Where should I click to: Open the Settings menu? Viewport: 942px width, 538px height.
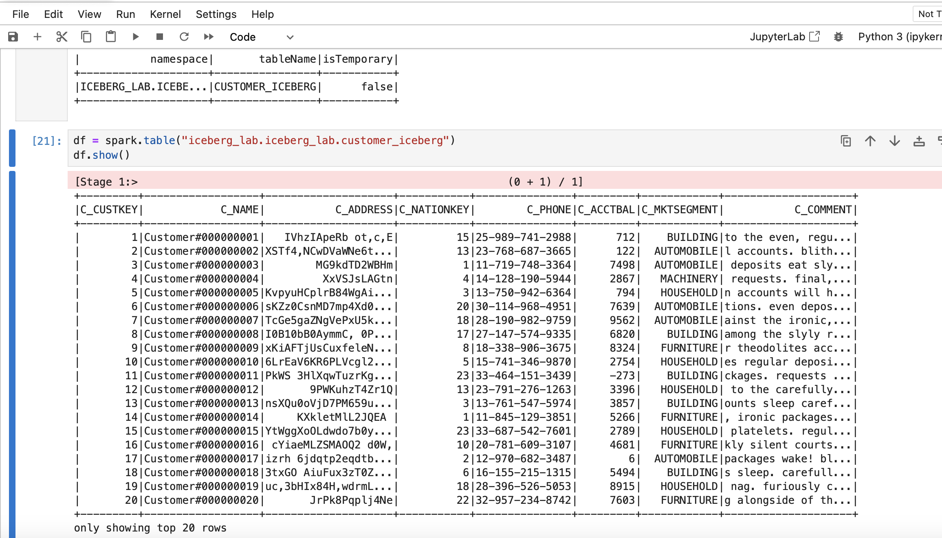pyautogui.click(x=216, y=14)
